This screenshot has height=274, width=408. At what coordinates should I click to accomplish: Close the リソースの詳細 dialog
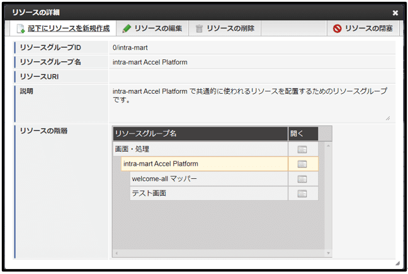395,13
